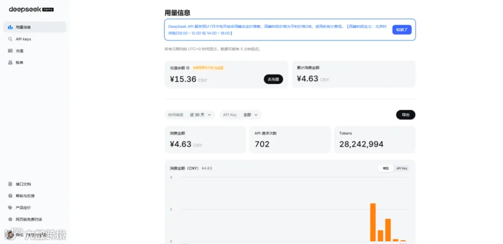
Task: Click the API keys sidebar icon
Action: (10, 39)
